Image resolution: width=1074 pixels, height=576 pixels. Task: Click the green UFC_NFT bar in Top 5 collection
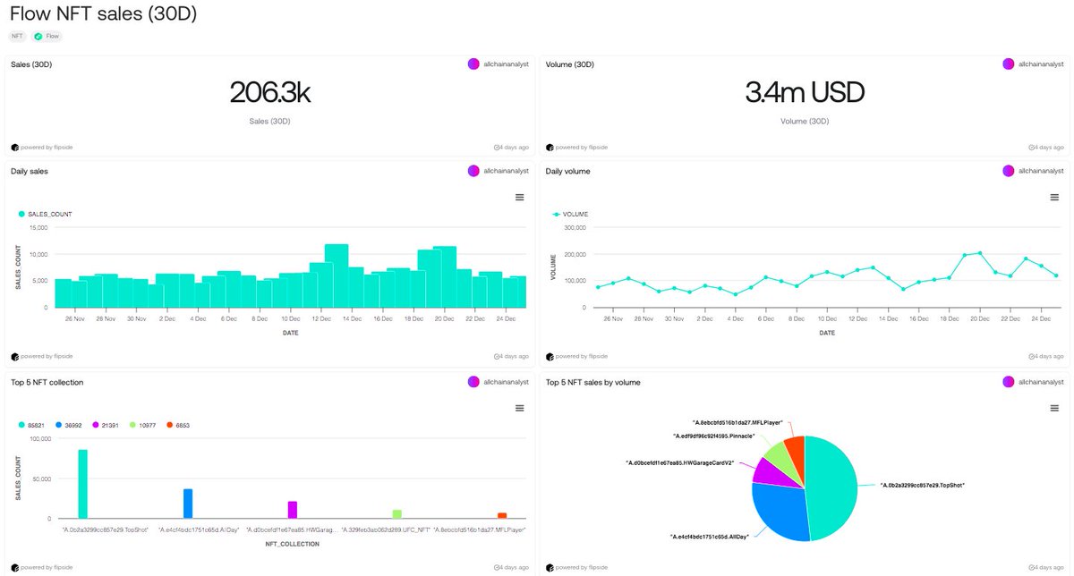coord(397,514)
